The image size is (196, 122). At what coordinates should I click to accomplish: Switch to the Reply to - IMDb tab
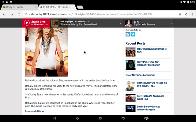(x=19, y=7)
